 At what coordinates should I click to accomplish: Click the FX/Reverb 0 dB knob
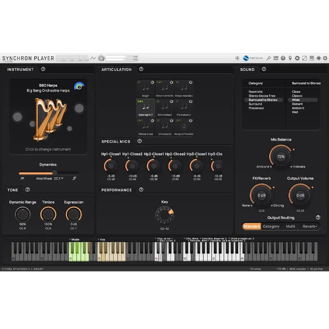coord(262,195)
